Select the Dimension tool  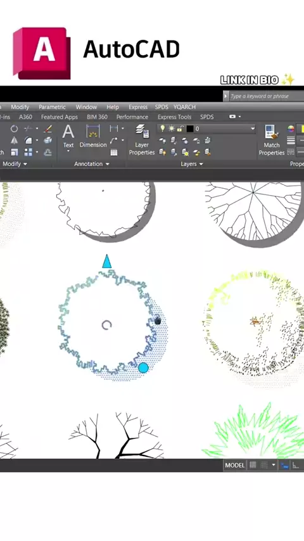pyautogui.click(x=93, y=136)
